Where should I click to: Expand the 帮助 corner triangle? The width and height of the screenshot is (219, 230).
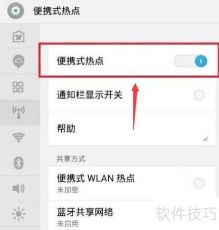pos(205,138)
